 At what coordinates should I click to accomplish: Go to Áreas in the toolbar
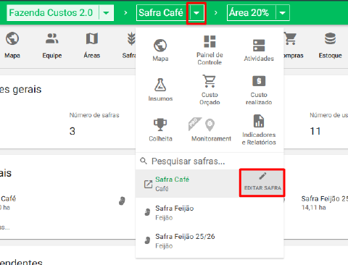coord(92,45)
